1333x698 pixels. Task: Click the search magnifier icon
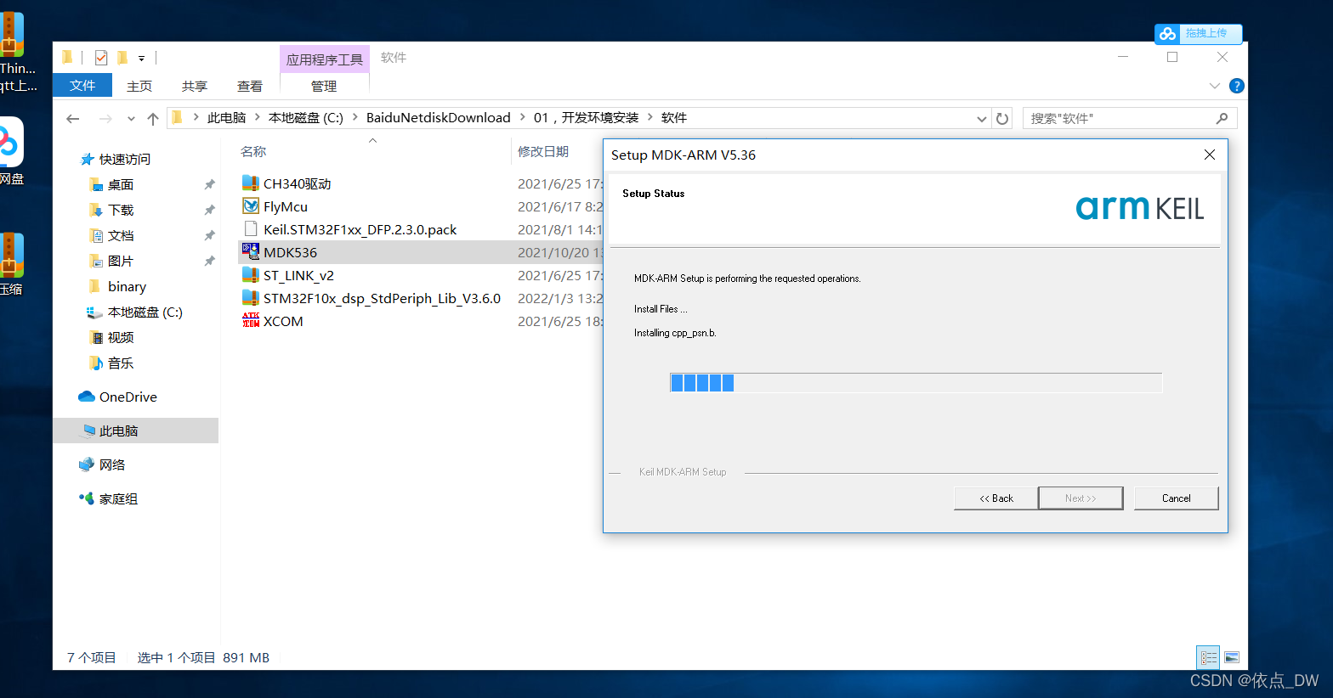[1222, 118]
